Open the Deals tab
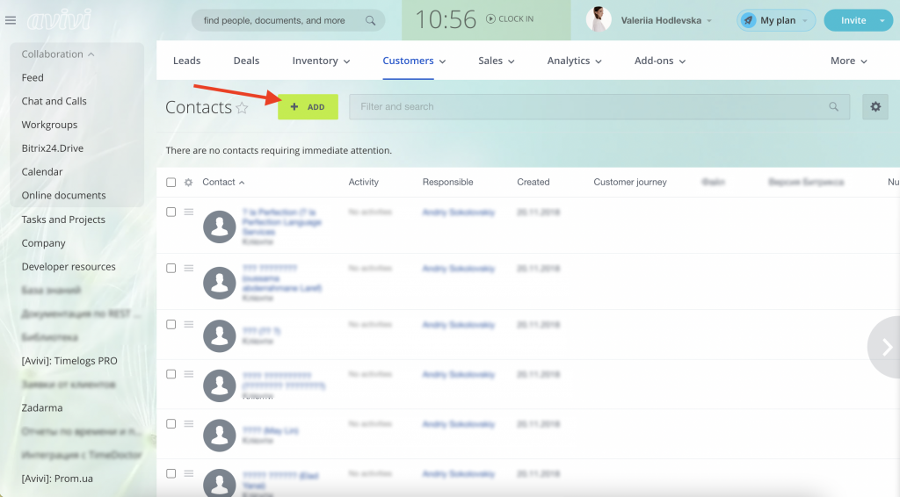This screenshot has width=900, height=497. pos(246,61)
